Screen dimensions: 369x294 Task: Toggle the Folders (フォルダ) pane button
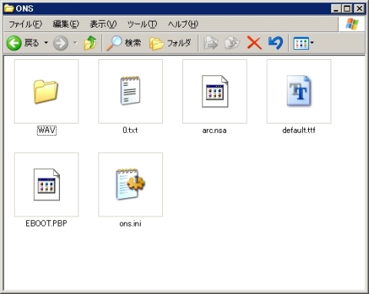[170, 43]
